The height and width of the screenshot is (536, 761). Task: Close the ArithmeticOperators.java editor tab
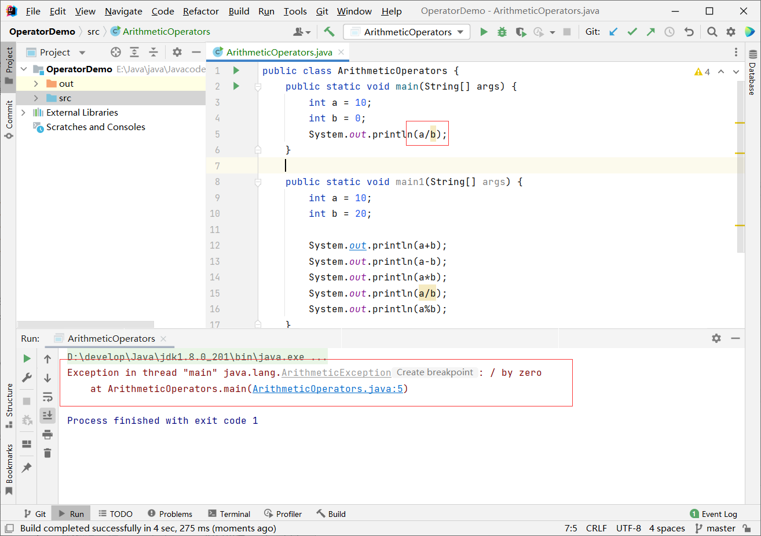[x=341, y=52]
